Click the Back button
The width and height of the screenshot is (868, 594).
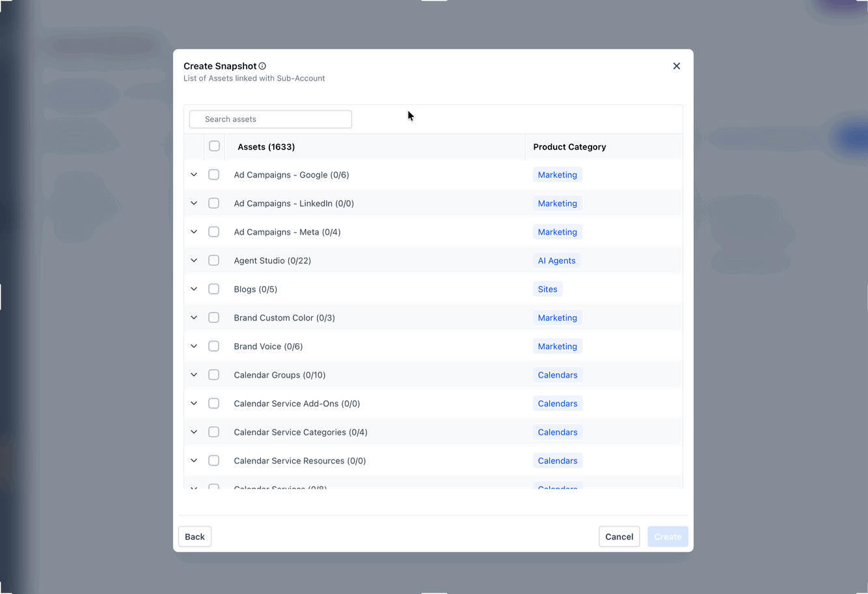point(195,537)
